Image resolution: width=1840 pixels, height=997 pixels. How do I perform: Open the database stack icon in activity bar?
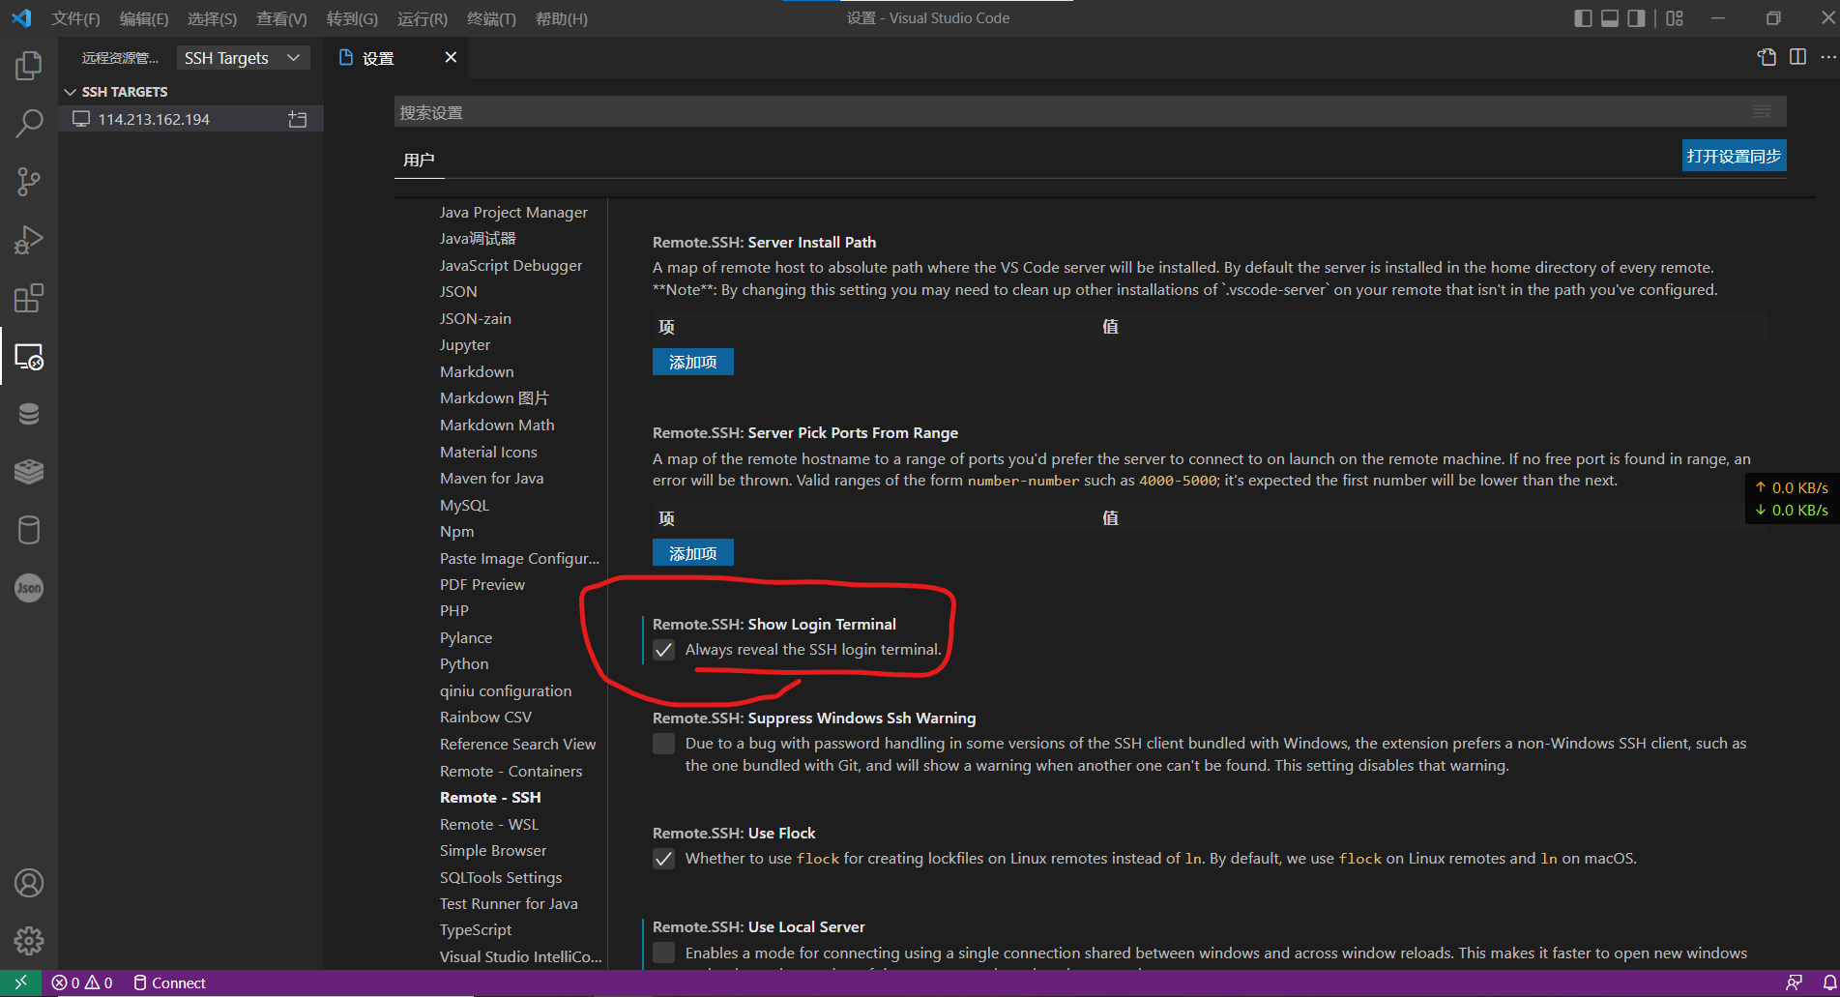pos(29,414)
